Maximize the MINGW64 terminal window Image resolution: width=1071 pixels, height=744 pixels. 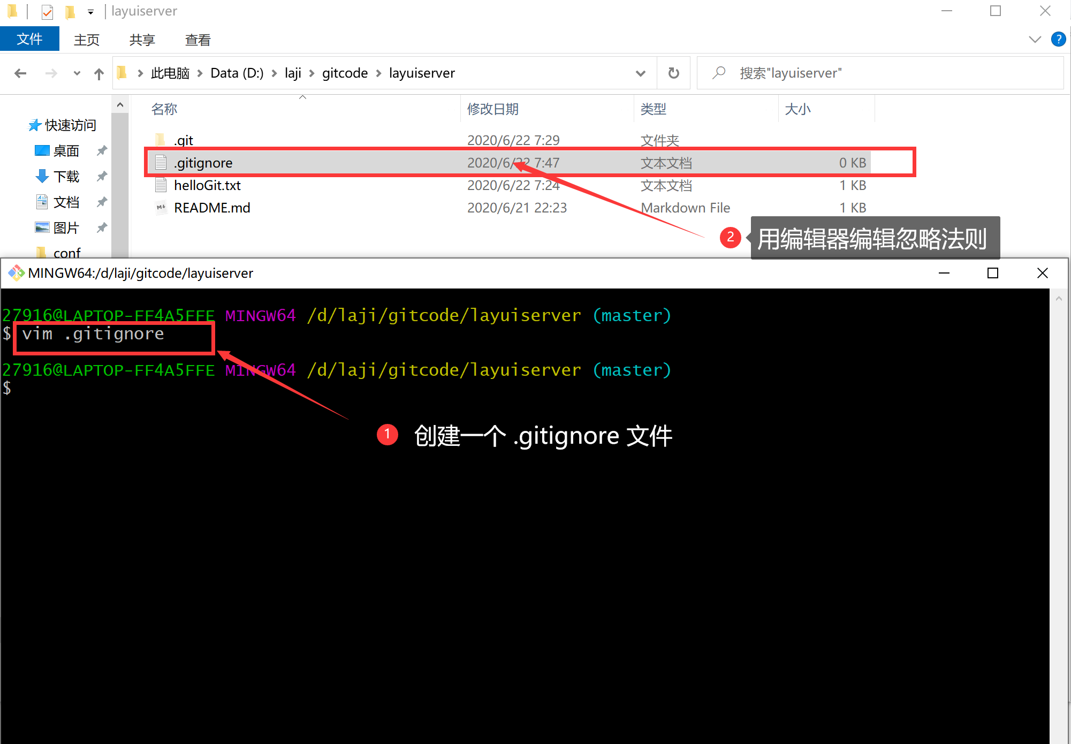click(x=993, y=273)
